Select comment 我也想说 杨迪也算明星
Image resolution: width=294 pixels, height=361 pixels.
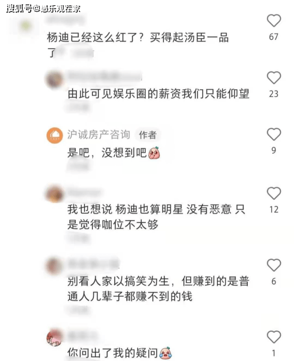(156, 217)
